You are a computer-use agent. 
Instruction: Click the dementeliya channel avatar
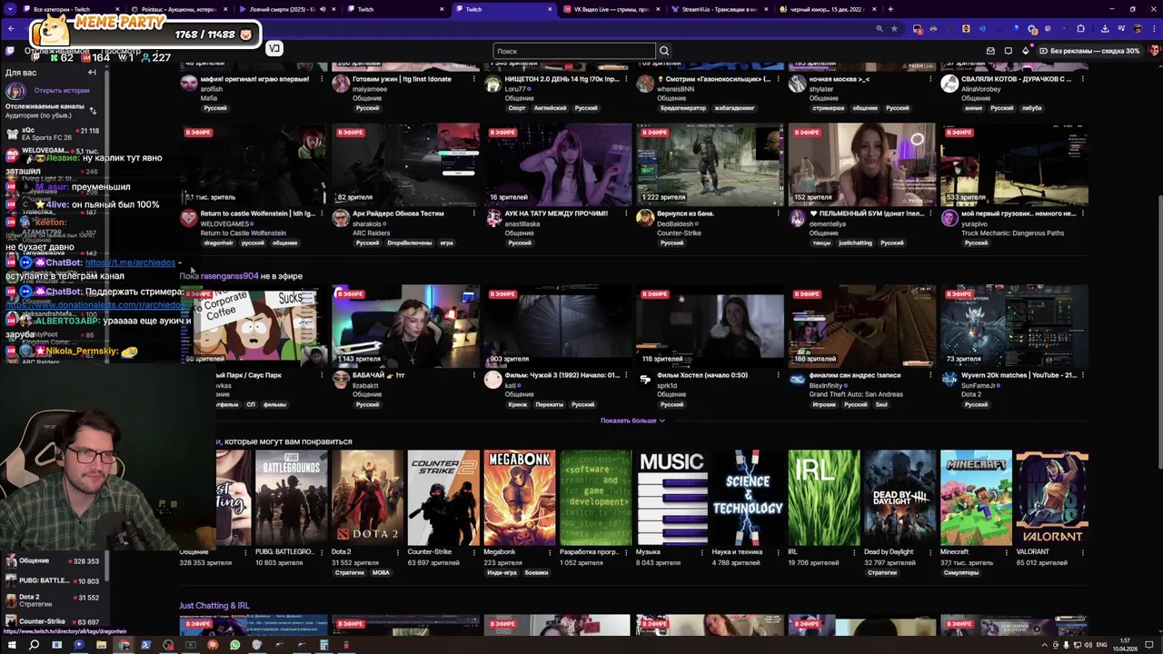[x=797, y=218]
